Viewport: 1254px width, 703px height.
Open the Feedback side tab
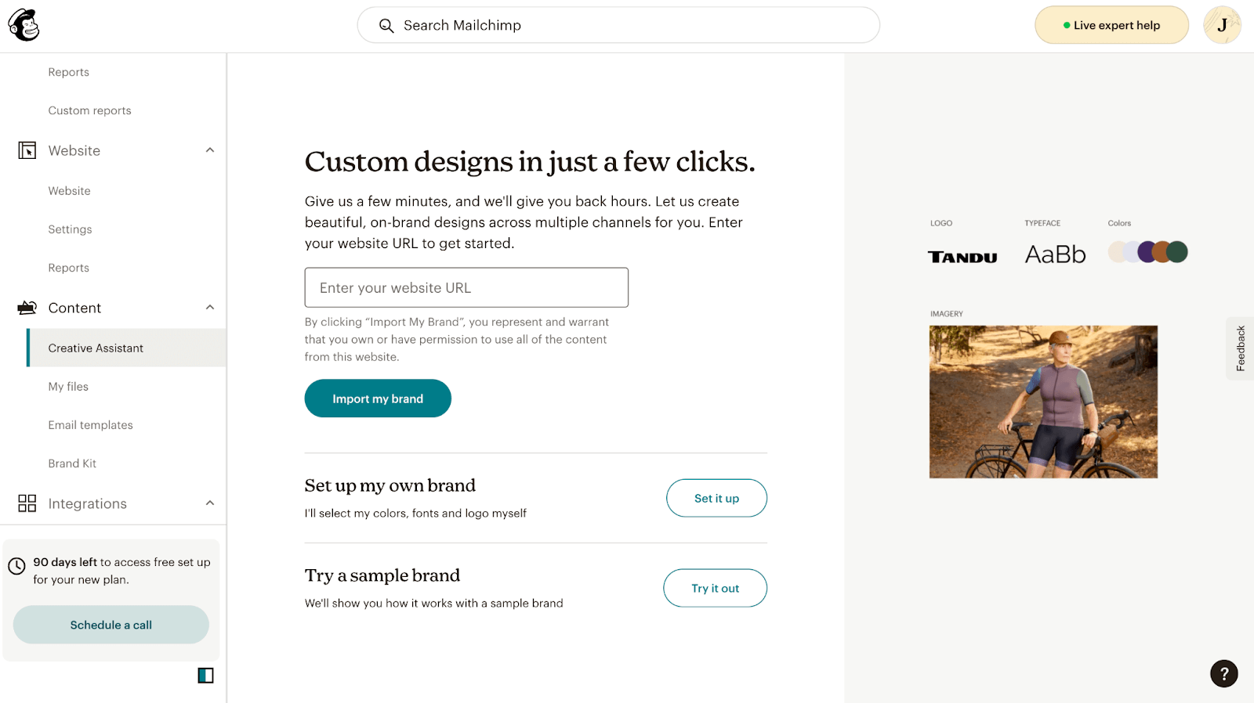point(1240,348)
